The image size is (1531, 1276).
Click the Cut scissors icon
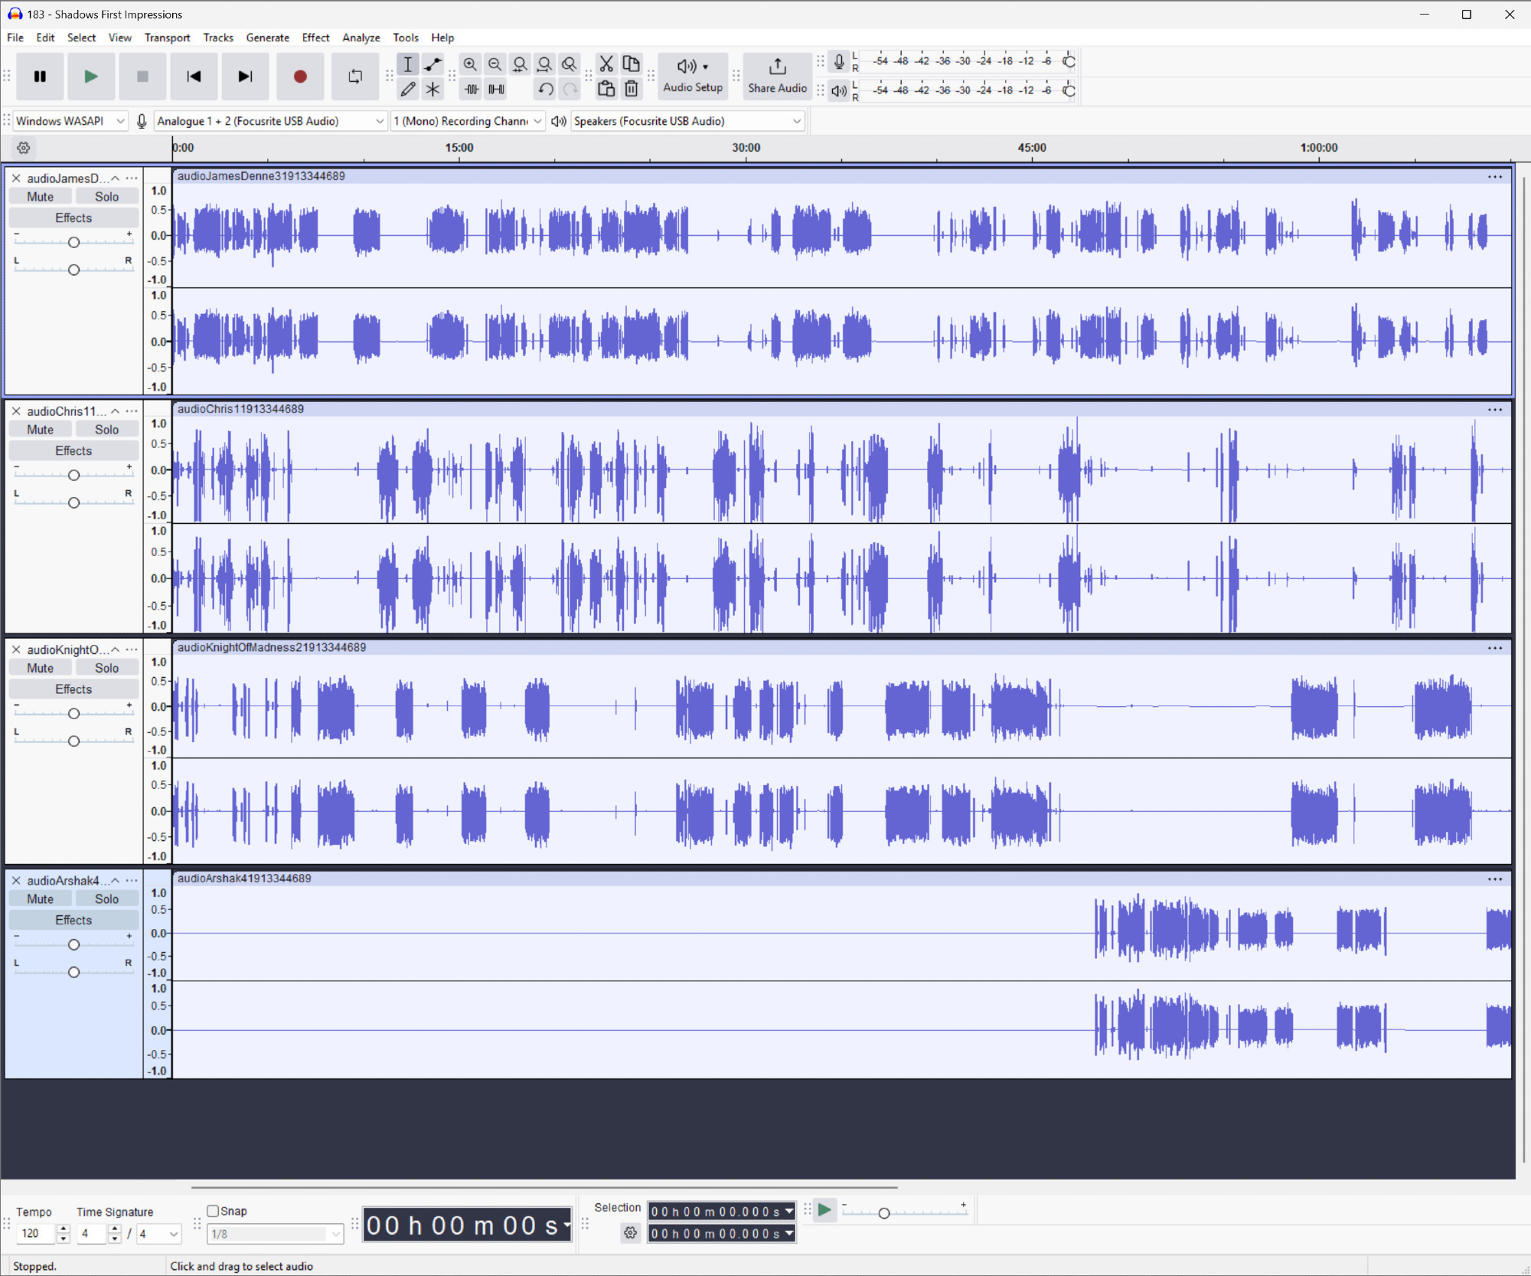606,64
